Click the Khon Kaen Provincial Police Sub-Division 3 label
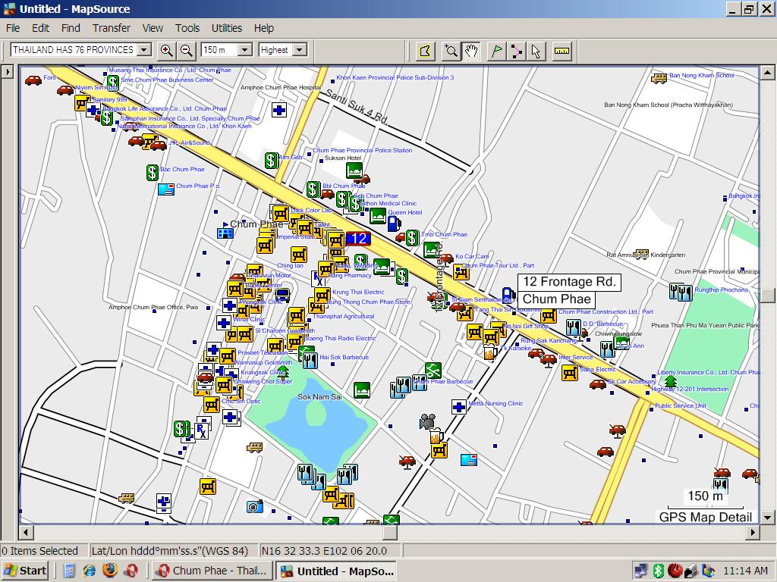Screen dimensions: 777x582 tap(395, 78)
